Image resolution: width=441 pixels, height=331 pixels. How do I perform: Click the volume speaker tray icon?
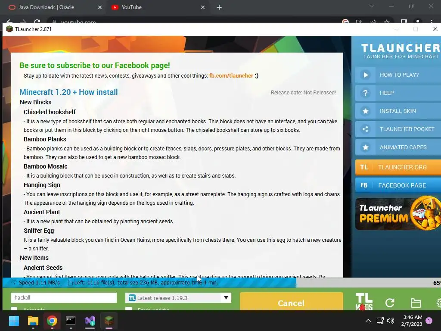tap(391, 321)
